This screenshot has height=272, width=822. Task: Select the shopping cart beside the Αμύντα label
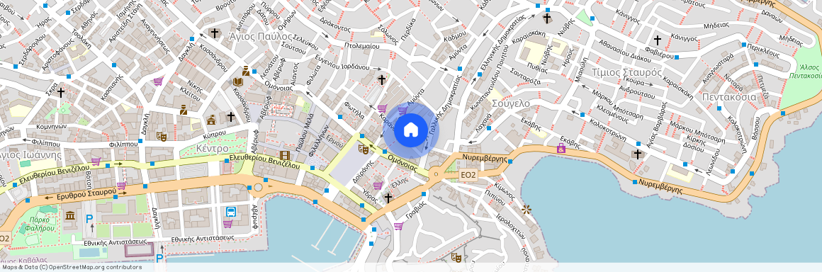402,110
